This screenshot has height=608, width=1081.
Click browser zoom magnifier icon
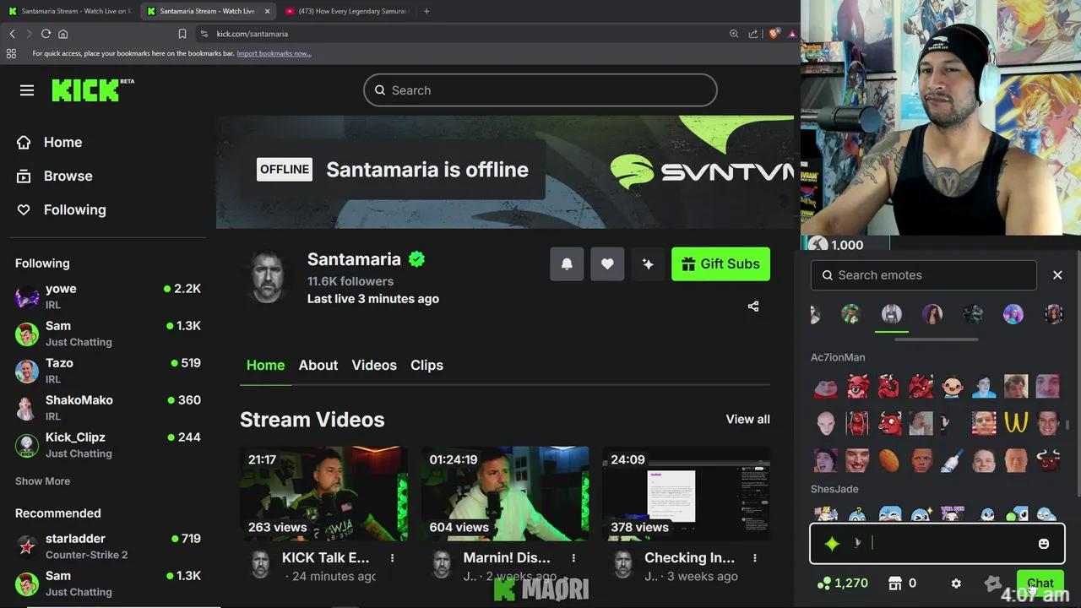pos(734,34)
